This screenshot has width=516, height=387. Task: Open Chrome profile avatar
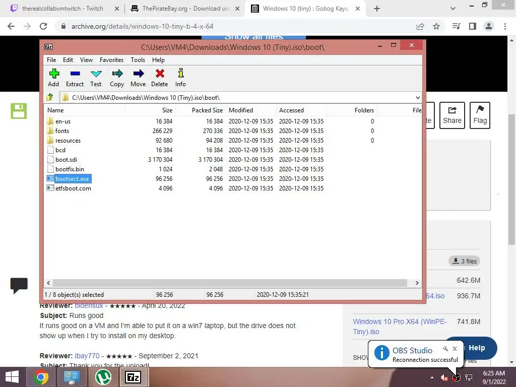tap(489, 26)
